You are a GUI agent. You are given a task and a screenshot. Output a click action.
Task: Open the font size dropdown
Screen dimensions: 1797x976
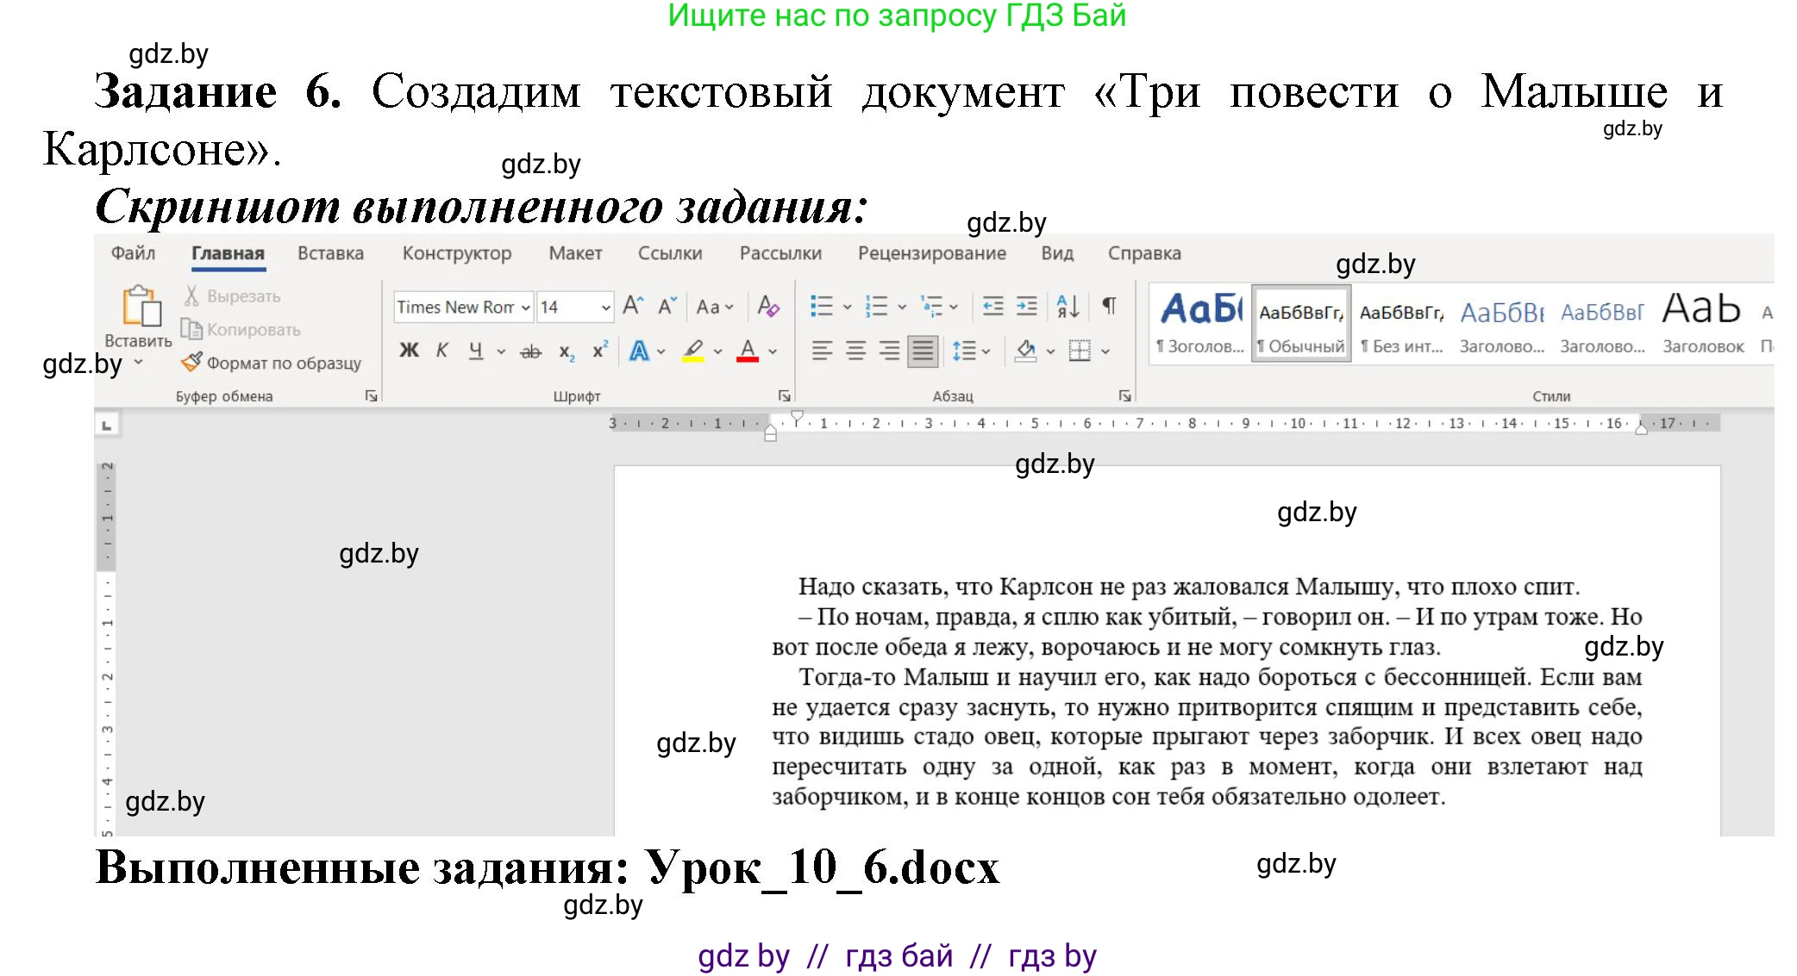(605, 307)
